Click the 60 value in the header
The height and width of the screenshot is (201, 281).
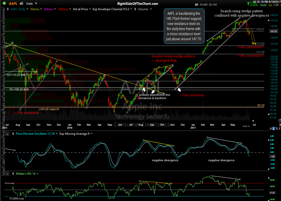tap(196, 5)
